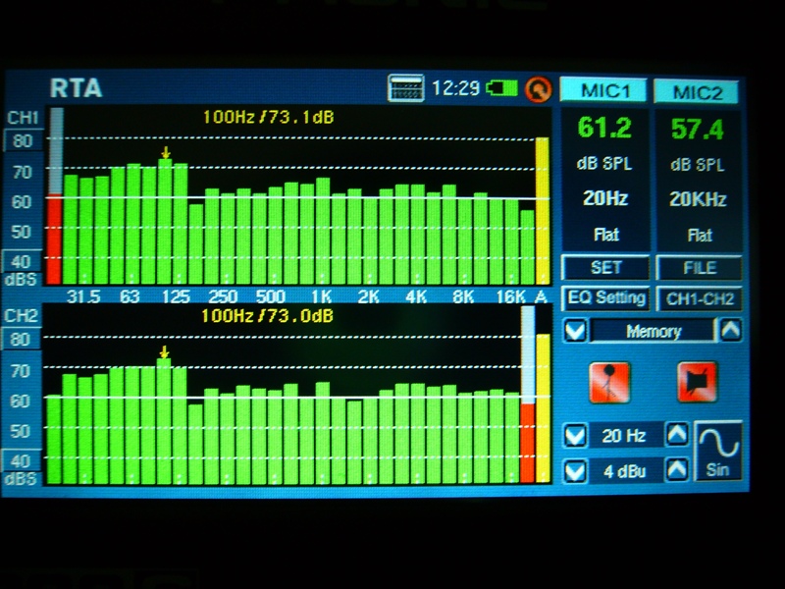This screenshot has height=589, width=785.
Task: Switch to the MIC2 tab
Action: 698,93
